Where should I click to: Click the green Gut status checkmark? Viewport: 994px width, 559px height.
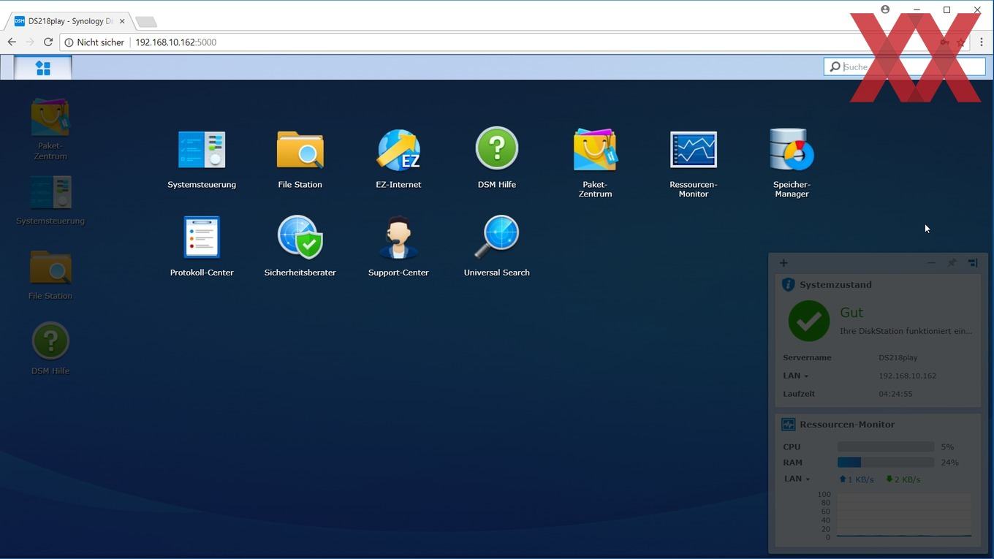[x=809, y=321]
